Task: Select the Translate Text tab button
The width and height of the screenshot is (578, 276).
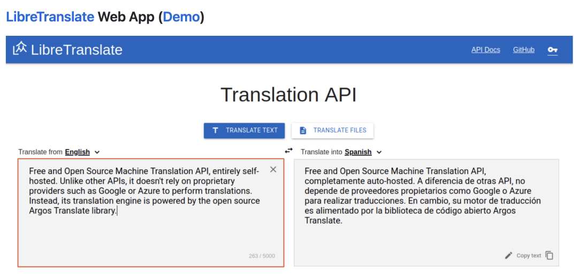Action: click(244, 130)
